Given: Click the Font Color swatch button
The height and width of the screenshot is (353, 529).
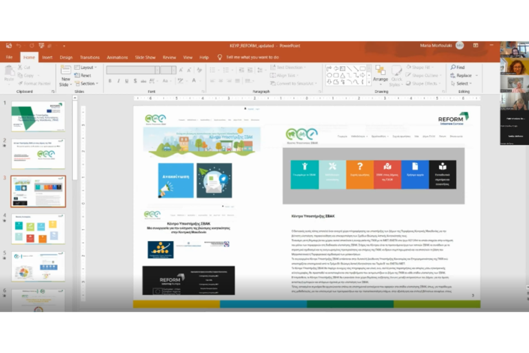Looking at the screenshot, I should [x=194, y=81].
